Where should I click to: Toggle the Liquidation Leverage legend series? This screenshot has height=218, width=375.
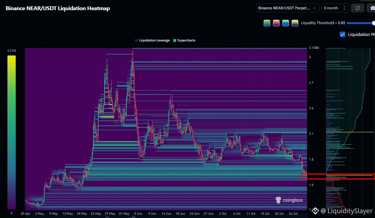(x=152, y=40)
